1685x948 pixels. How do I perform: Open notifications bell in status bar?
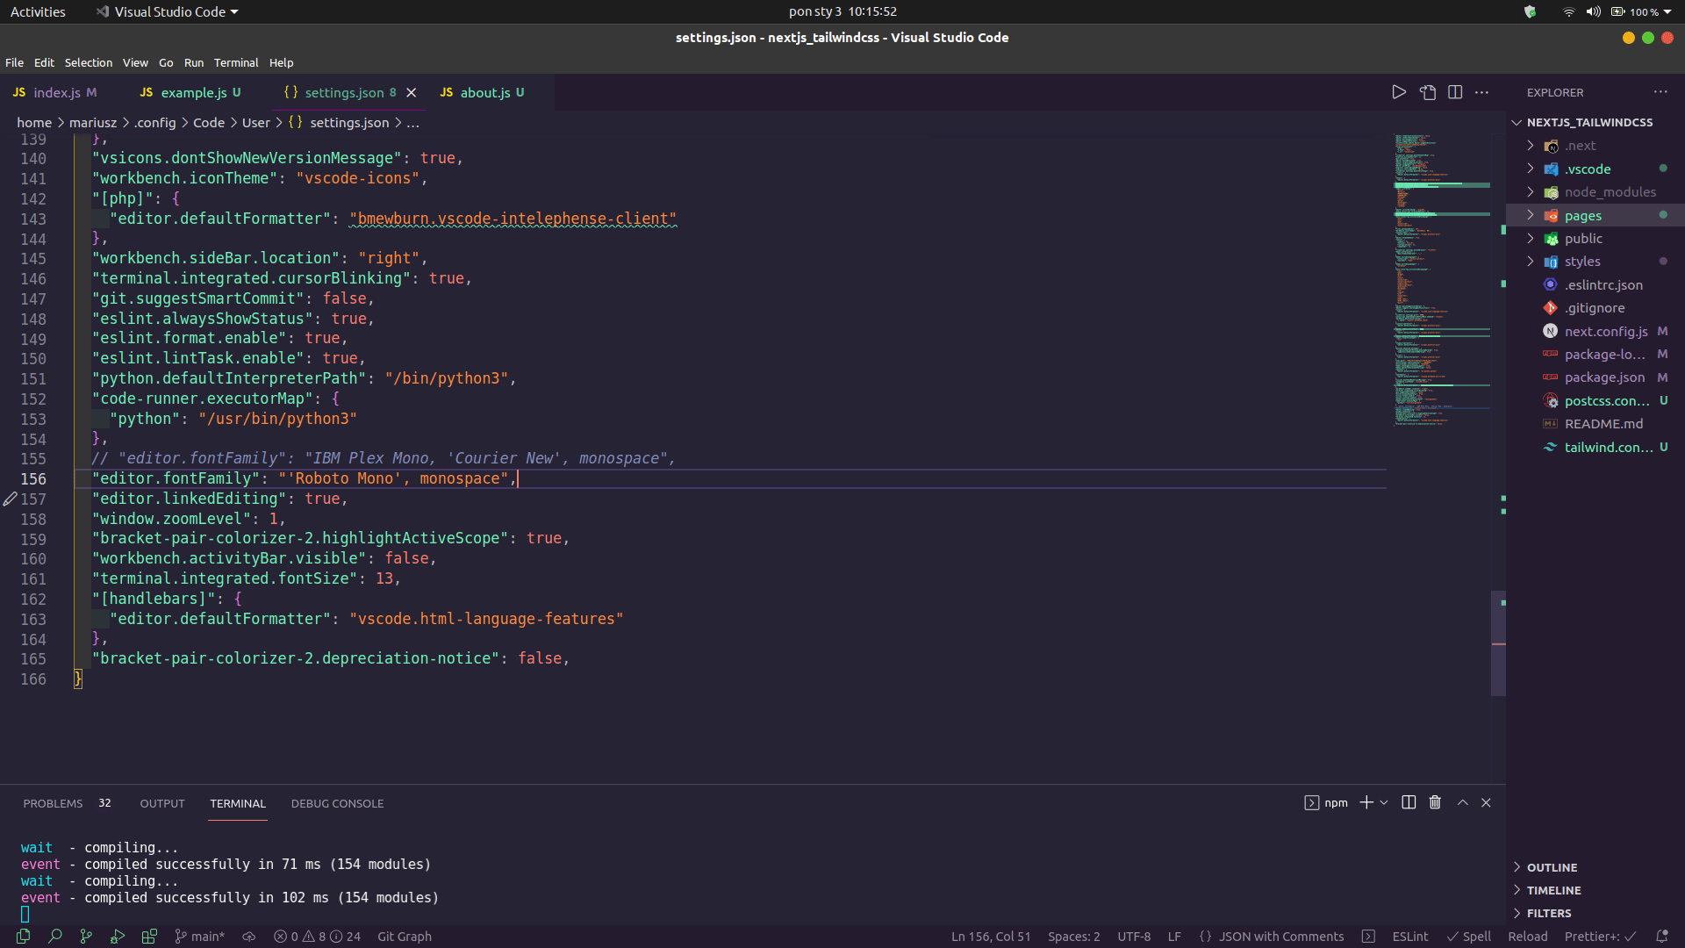tap(1661, 937)
